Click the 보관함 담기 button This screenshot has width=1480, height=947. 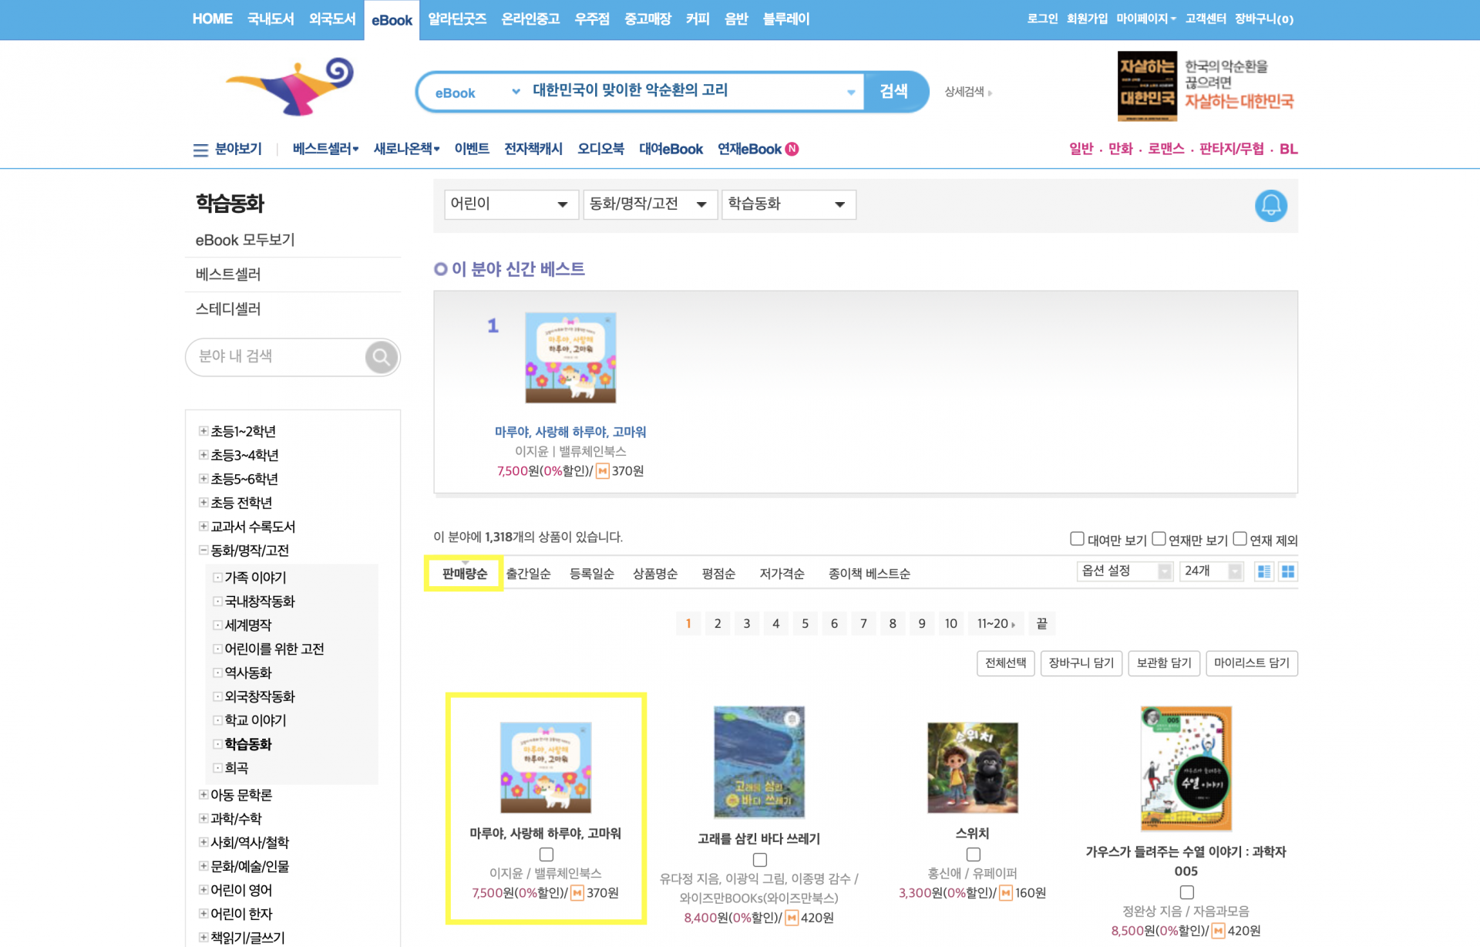pyautogui.click(x=1164, y=663)
